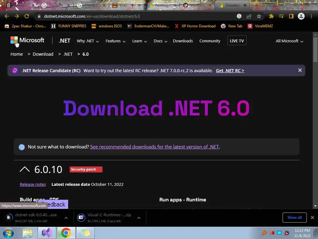Collapse the 6.0.10 version section chevron

(25, 169)
